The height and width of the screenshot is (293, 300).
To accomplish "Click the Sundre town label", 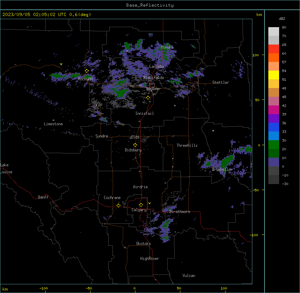I will point(102,136).
